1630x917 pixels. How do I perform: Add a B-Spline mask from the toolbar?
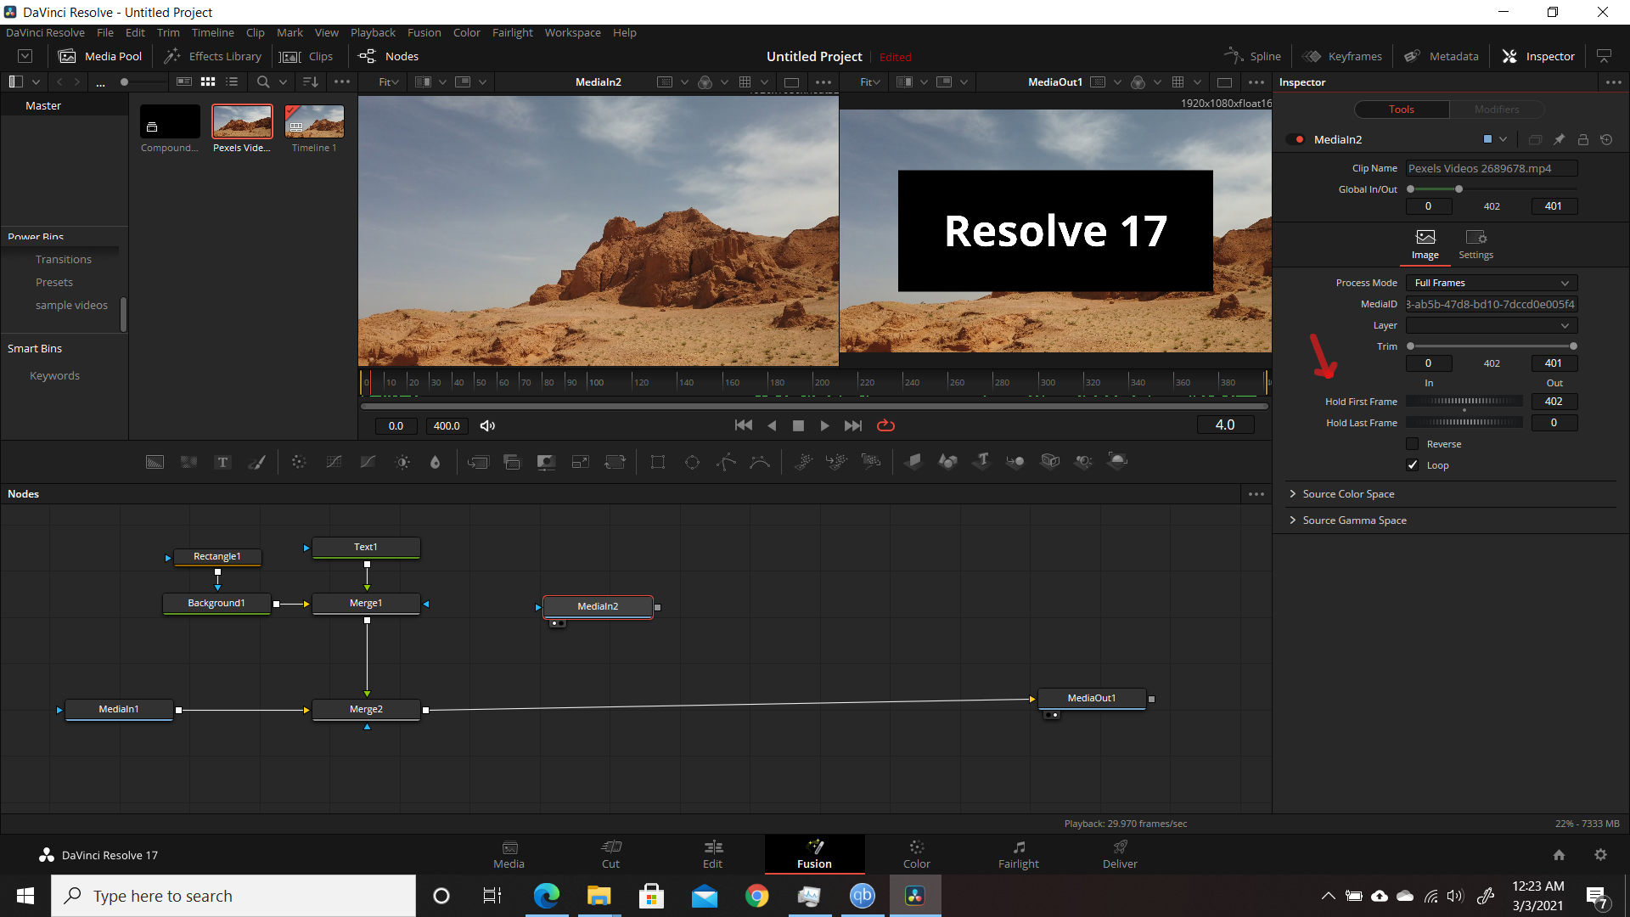point(760,462)
